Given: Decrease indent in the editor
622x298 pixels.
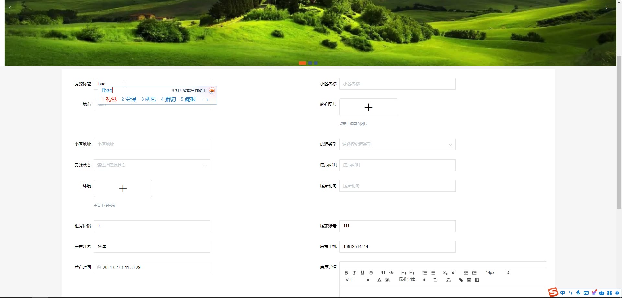Looking at the screenshot, I should pos(466,273).
